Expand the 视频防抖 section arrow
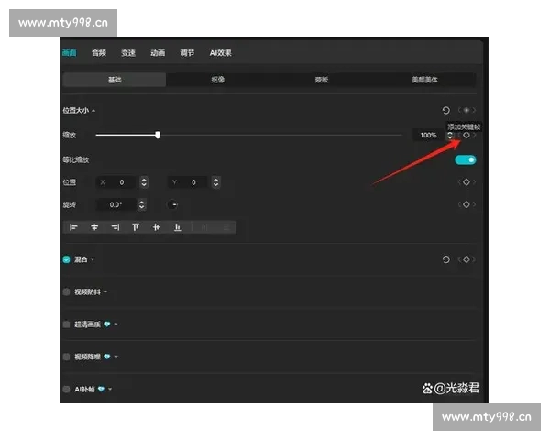The width and height of the screenshot is (550, 440). (x=105, y=291)
